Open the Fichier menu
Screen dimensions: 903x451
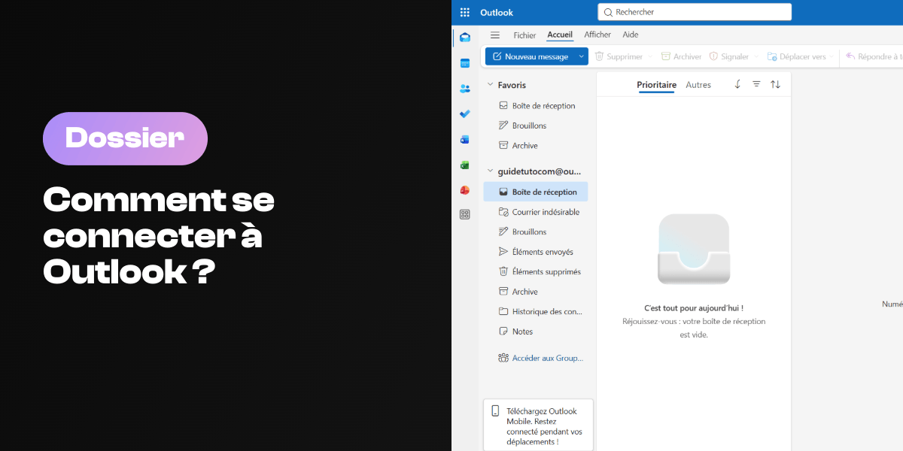click(x=524, y=35)
